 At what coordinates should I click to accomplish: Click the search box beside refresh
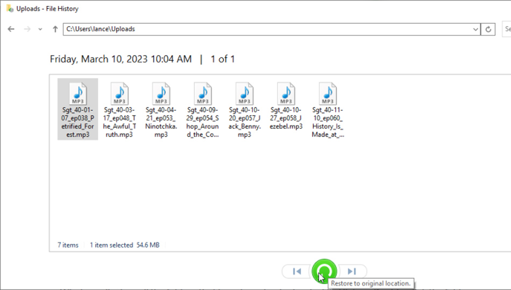point(506,30)
